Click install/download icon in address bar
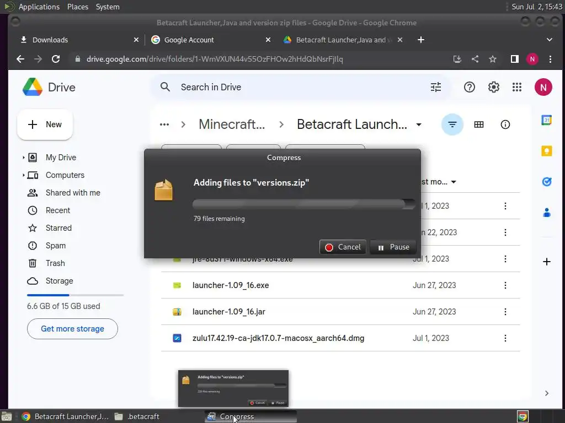This screenshot has height=423, width=565. (x=457, y=59)
